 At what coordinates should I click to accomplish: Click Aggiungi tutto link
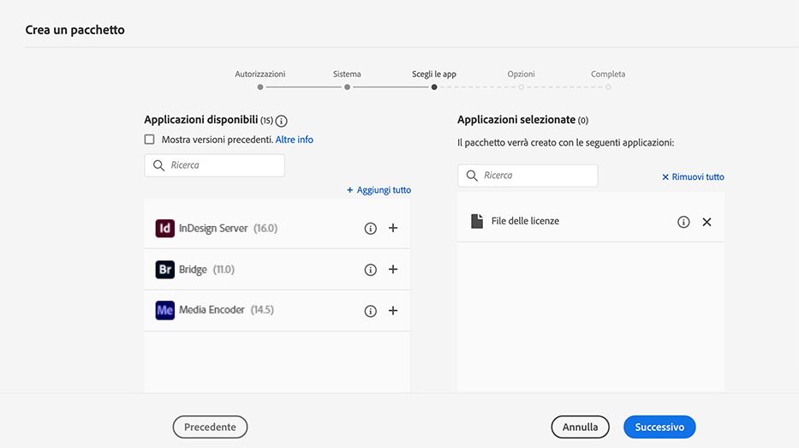click(x=379, y=190)
